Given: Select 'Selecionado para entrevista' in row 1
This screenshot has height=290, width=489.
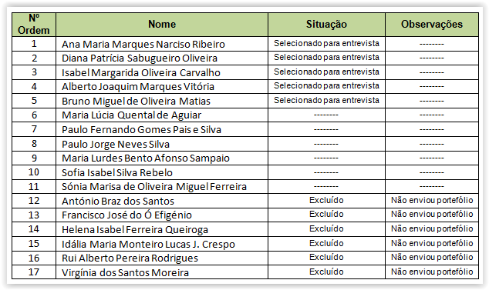Looking at the screenshot, I should [x=326, y=44].
